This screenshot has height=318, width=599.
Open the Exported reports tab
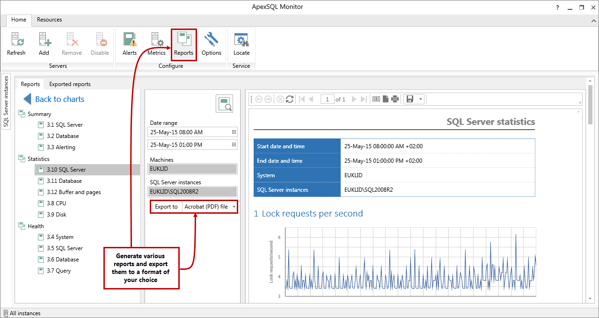coord(70,84)
